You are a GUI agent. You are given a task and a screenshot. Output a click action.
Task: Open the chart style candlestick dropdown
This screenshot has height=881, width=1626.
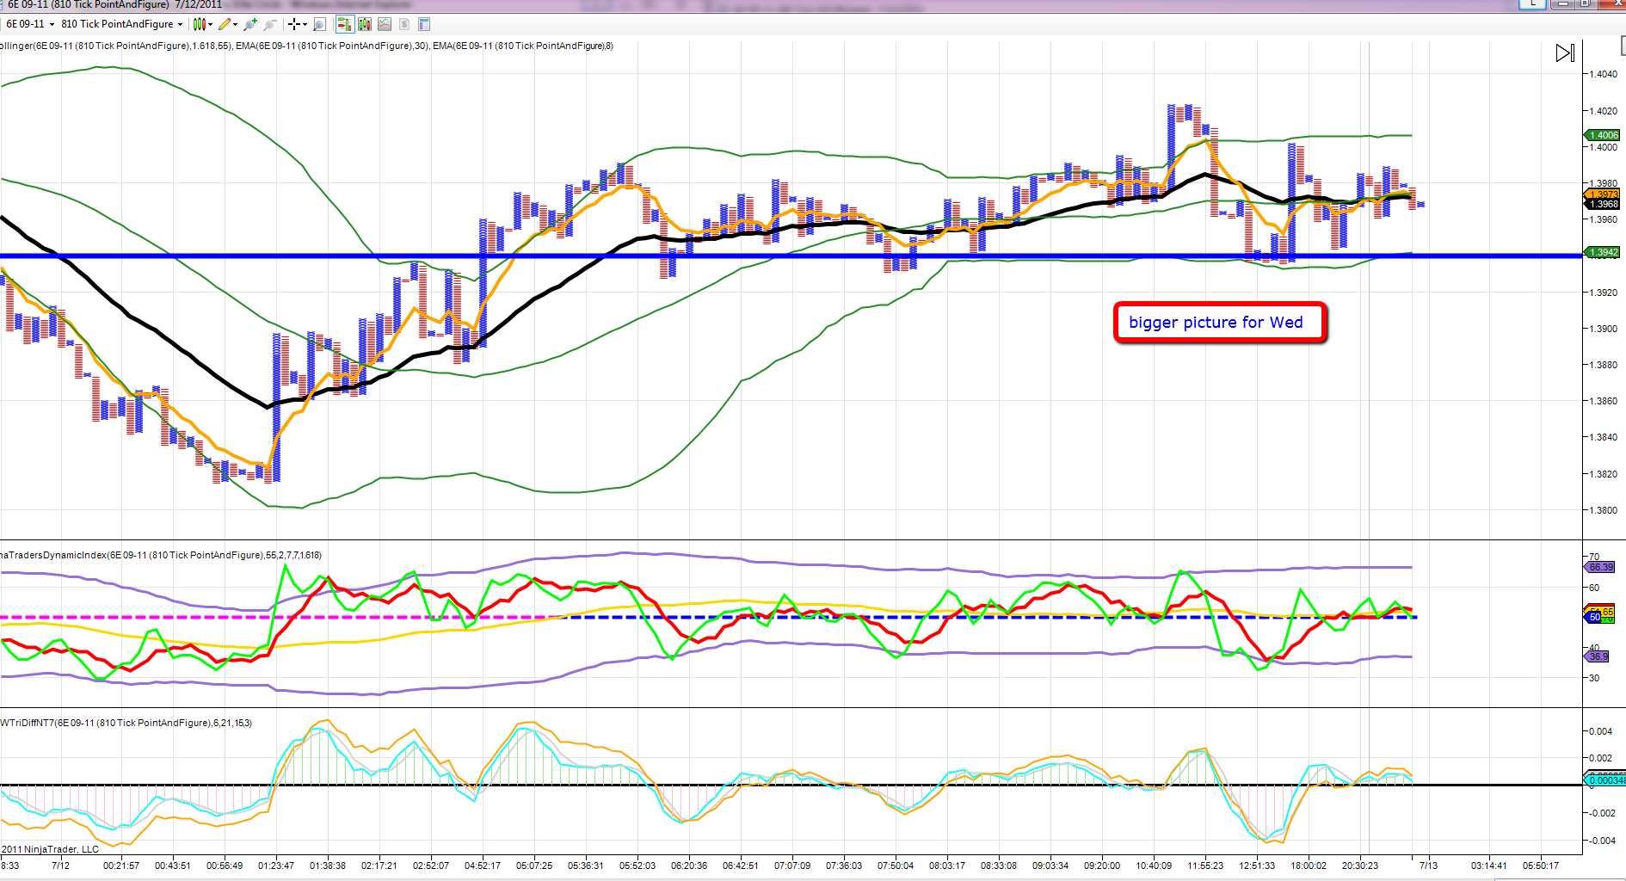tap(203, 24)
